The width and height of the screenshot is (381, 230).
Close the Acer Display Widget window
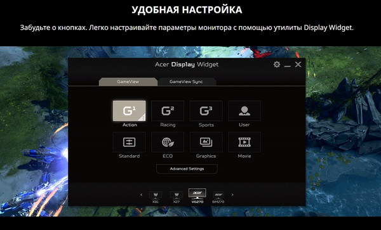[298, 65]
